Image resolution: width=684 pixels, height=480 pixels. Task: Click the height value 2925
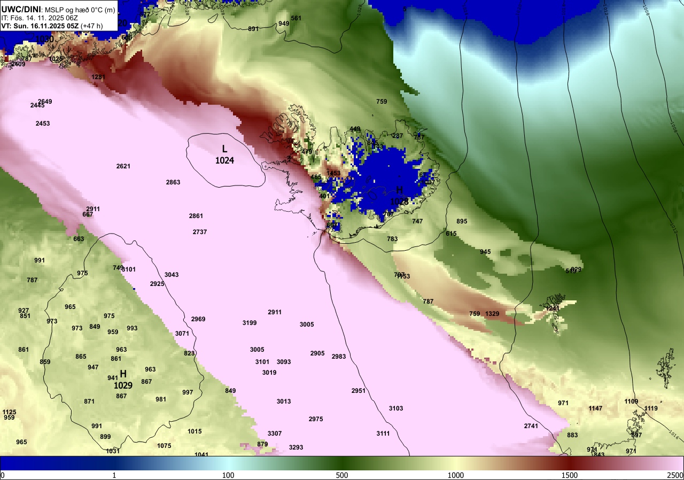click(157, 284)
